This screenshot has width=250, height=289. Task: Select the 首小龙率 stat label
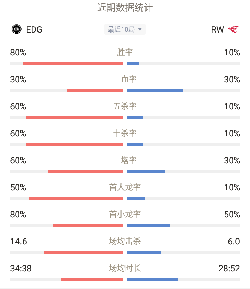pyautogui.click(x=125, y=214)
